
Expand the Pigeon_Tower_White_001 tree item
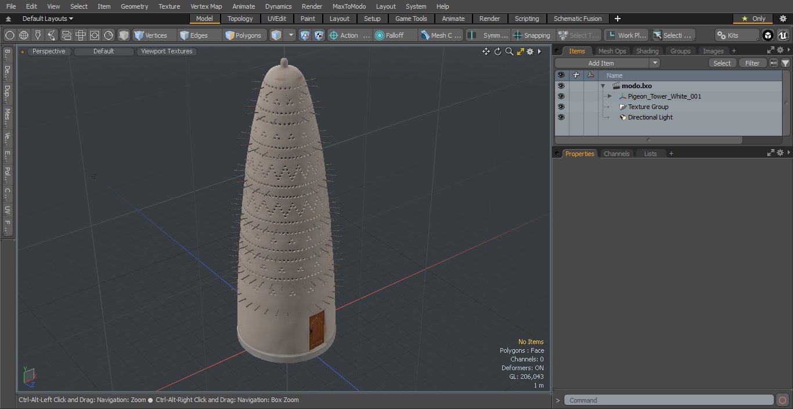(x=610, y=96)
